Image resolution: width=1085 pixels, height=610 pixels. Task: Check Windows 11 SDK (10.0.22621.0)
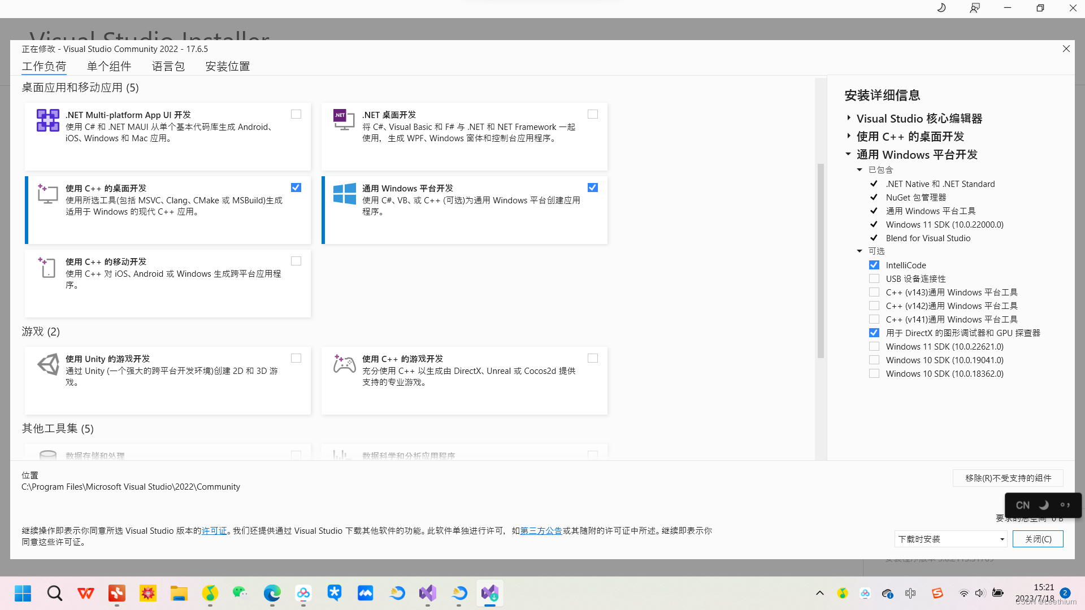coord(874,346)
